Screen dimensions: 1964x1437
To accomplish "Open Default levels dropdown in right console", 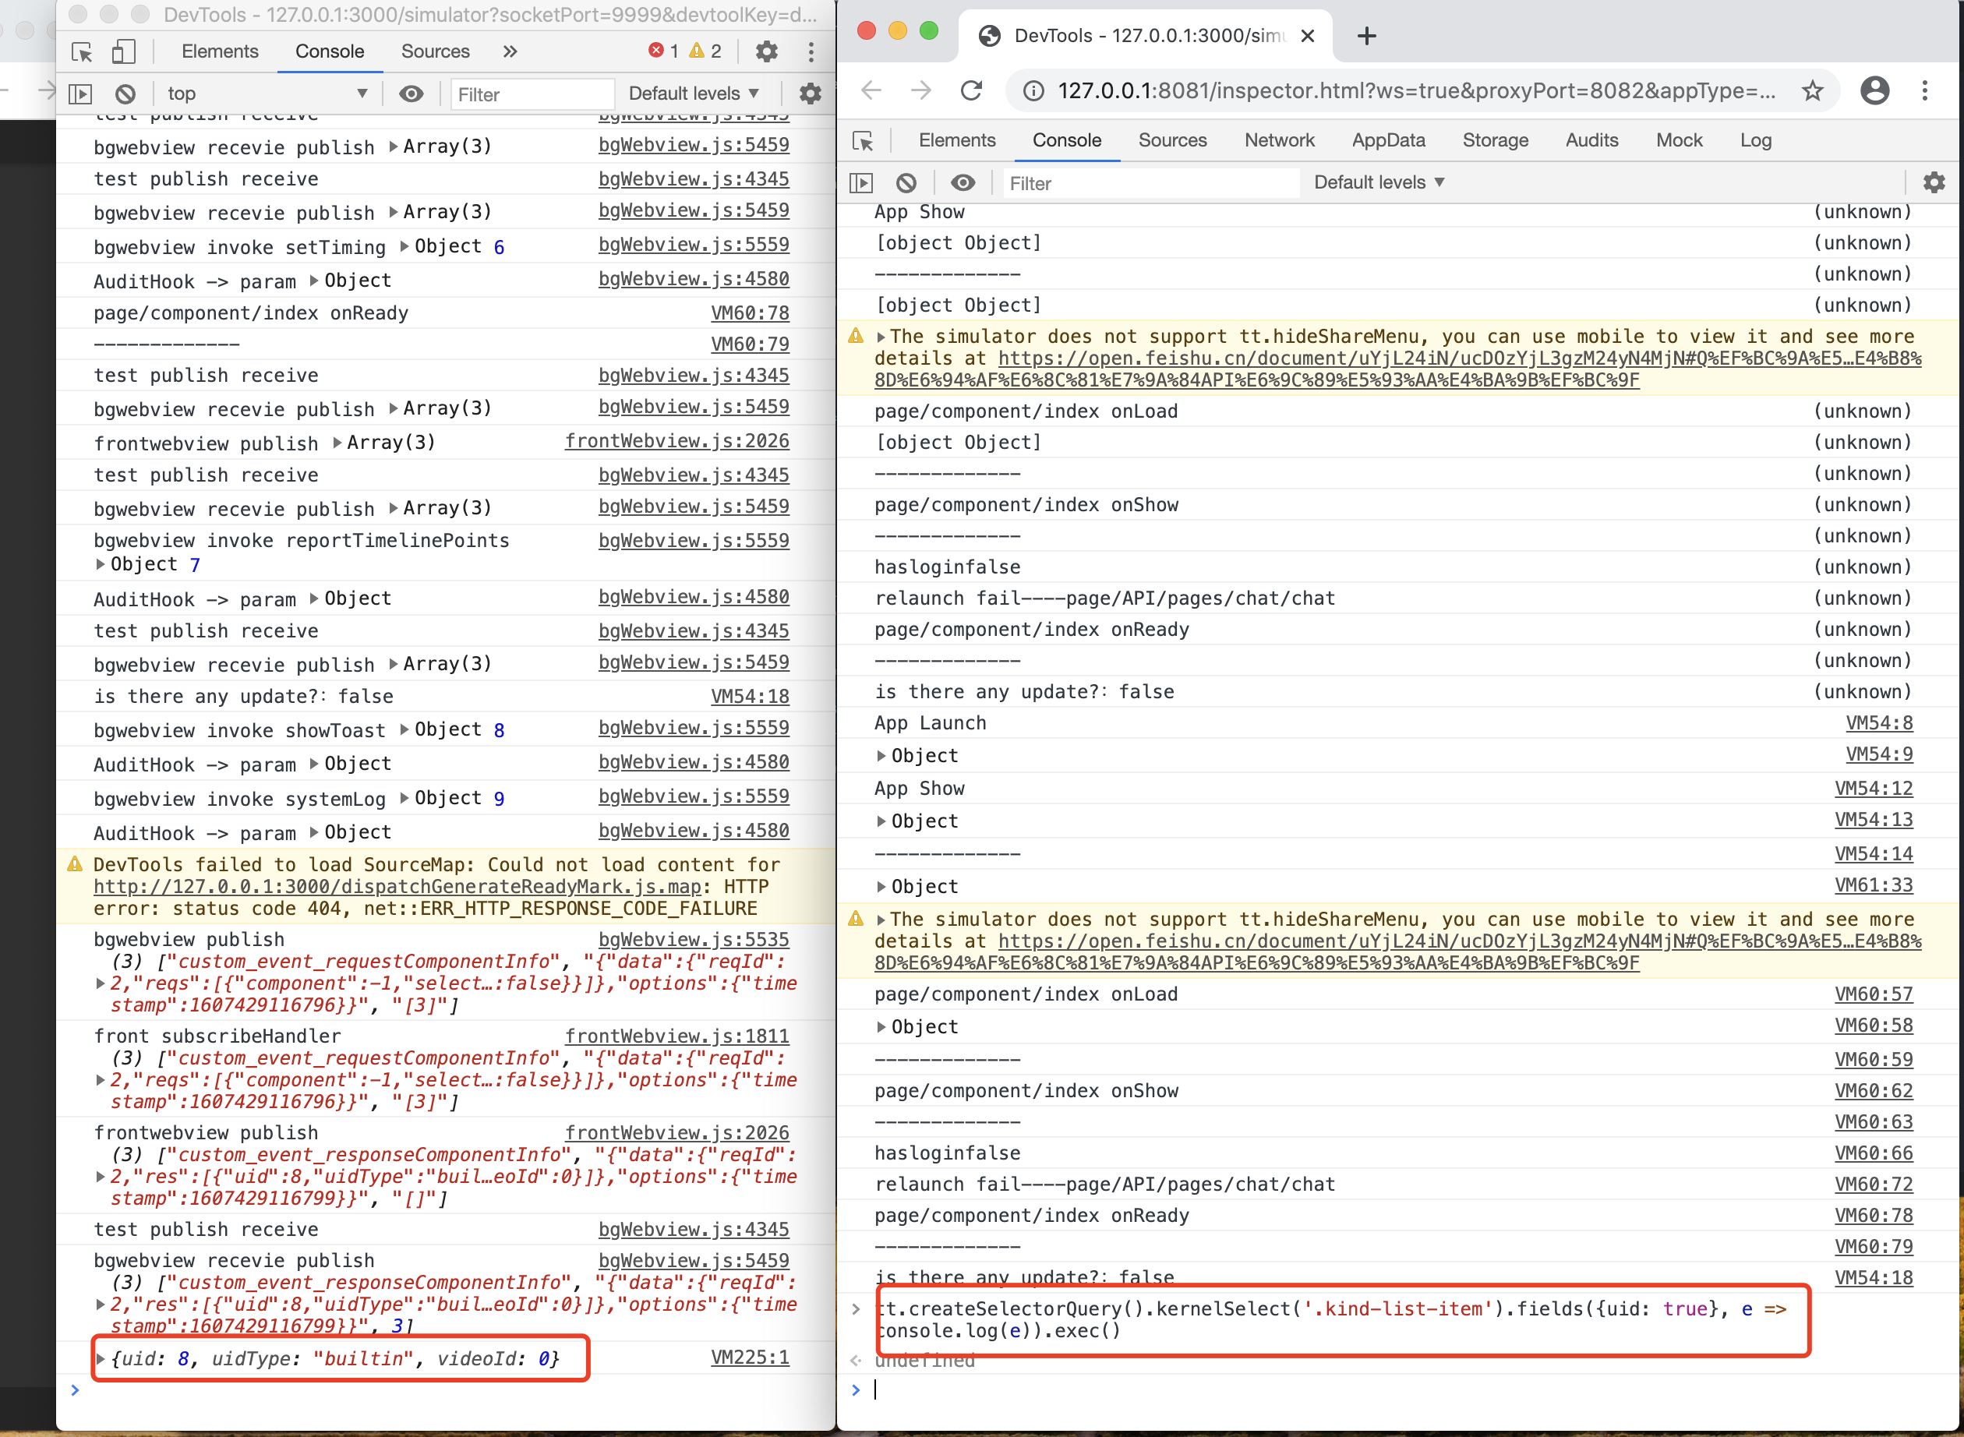I will pos(1379,182).
